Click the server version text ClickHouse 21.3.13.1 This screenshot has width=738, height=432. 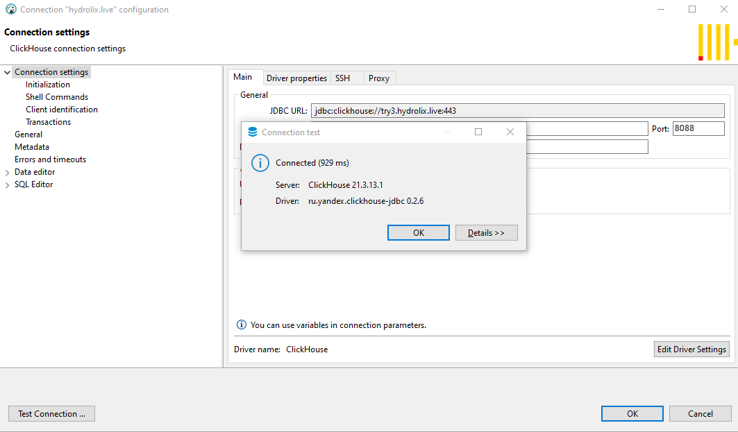pos(346,185)
